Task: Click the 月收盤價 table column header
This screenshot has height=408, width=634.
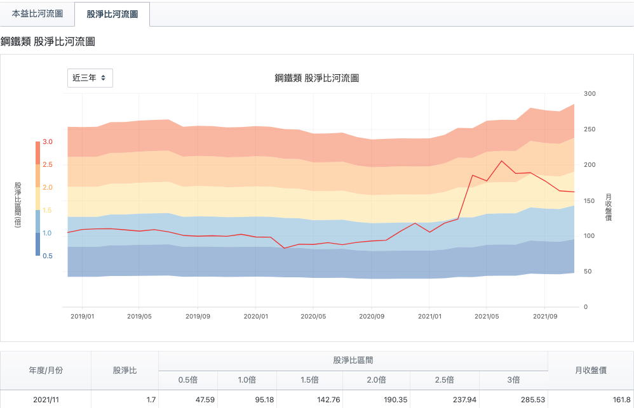Action: coord(591,371)
